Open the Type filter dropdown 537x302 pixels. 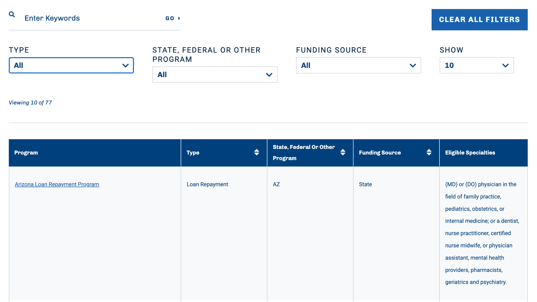click(71, 65)
